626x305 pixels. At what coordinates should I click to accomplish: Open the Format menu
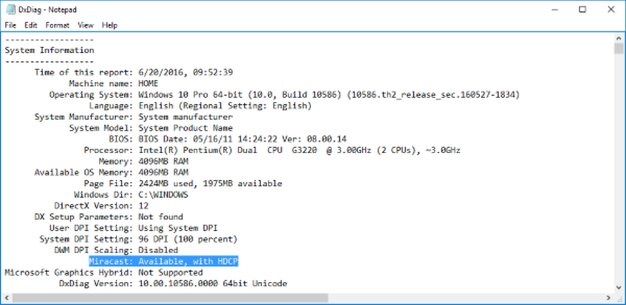57,25
